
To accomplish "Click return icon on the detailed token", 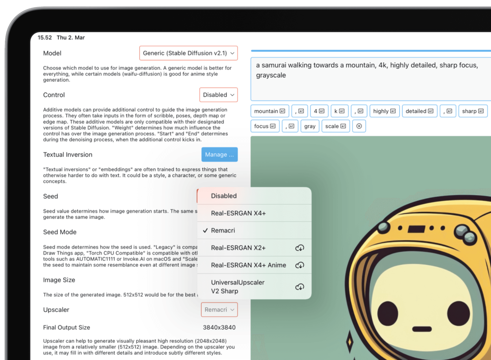I will point(431,111).
